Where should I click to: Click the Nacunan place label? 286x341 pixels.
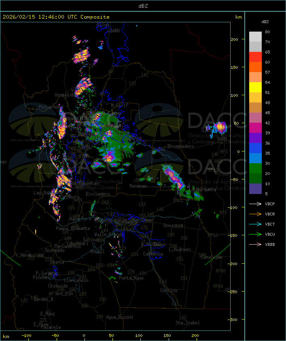tap(138, 186)
